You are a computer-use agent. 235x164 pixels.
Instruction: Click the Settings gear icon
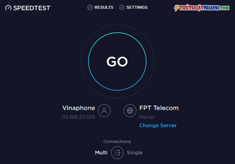[122, 7]
